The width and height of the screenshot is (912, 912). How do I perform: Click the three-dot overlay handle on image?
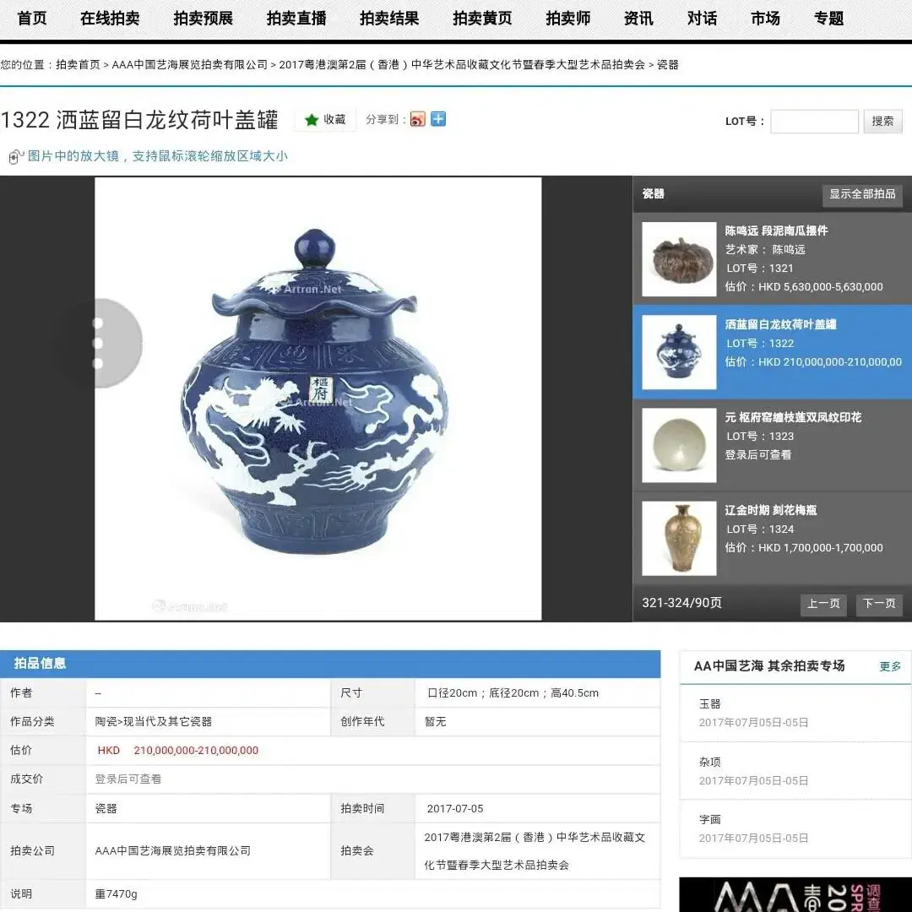click(x=98, y=343)
